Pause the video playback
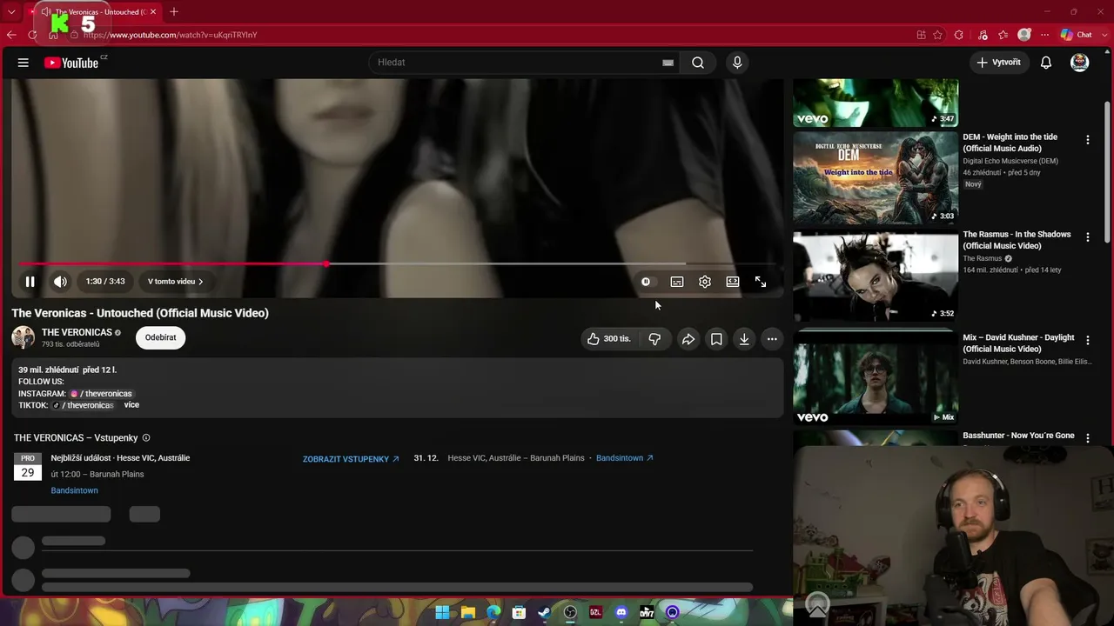The width and height of the screenshot is (1114, 626). 30,282
